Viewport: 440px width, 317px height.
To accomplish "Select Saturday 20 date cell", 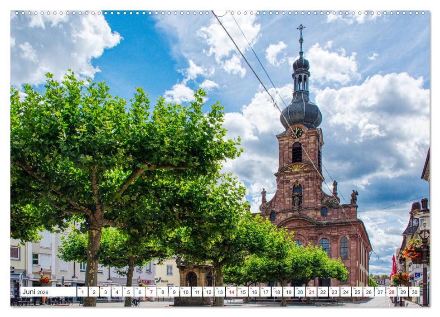I will pyautogui.click(x=300, y=292).
